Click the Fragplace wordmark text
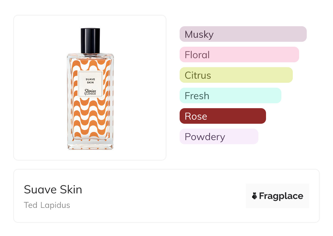 pyautogui.click(x=281, y=196)
